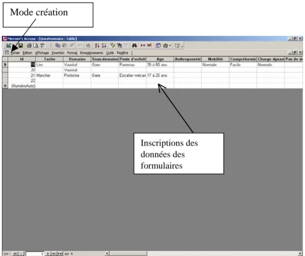Viewport: 305px width, 256px height.
Task: Click the 'Marcher' cell in Tache
Action: (49, 75)
